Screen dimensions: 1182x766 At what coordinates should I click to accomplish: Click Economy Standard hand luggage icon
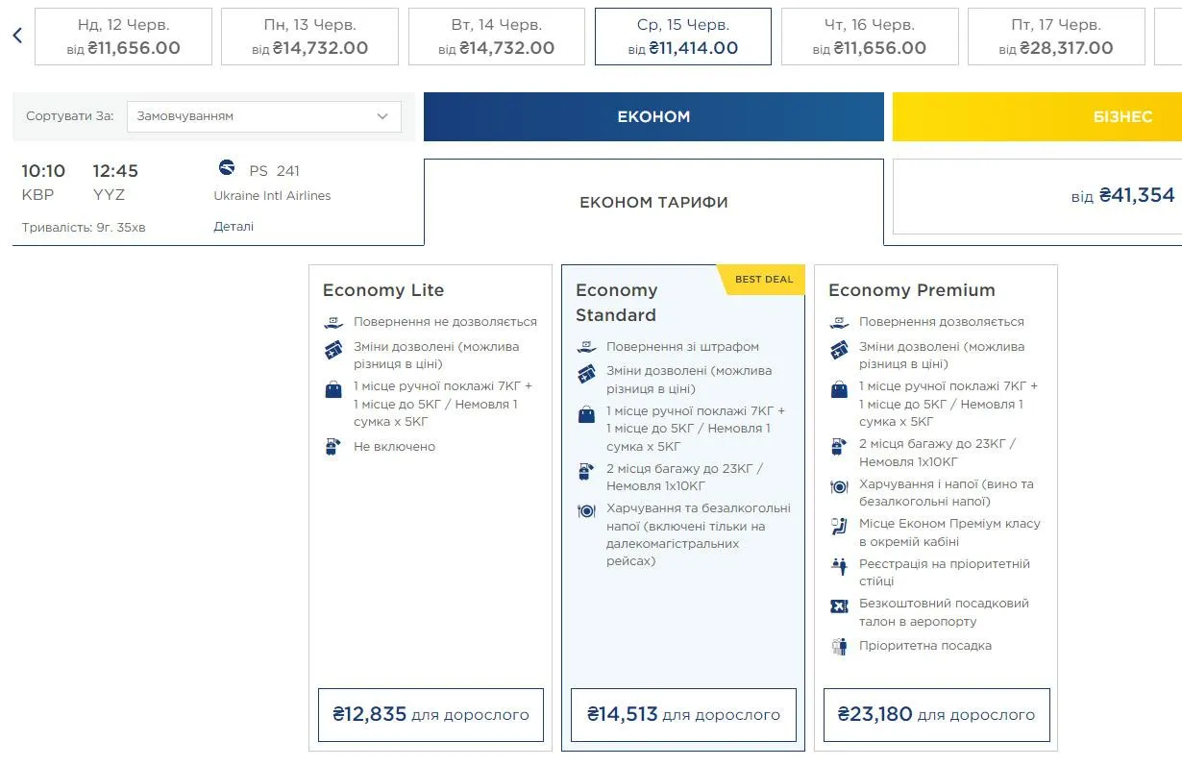pyautogui.click(x=586, y=414)
